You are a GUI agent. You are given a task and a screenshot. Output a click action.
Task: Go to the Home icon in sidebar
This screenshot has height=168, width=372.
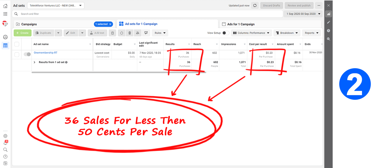tap(5, 6)
